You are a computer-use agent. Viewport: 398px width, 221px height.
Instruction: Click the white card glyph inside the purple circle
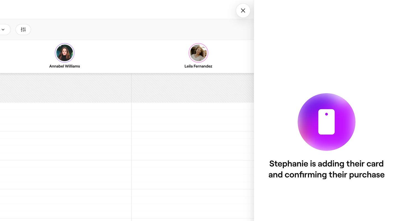[x=326, y=122]
